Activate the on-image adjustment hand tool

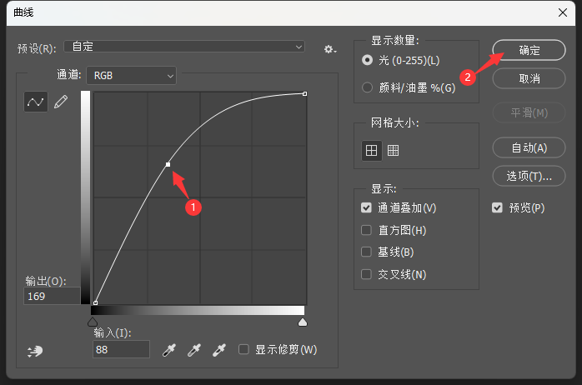35,351
